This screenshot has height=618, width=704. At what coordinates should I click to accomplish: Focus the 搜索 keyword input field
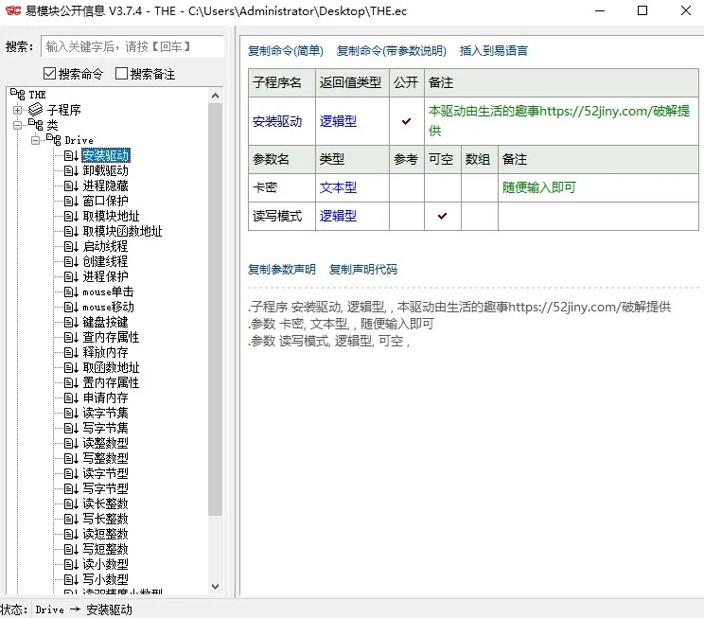coord(132,46)
